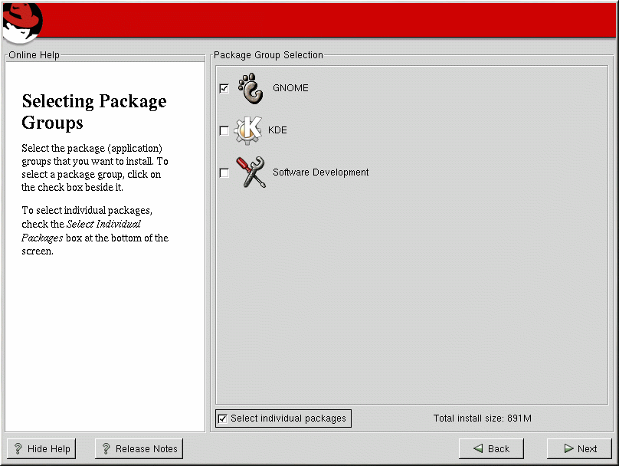This screenshot has height=466, width=619.
Task: Click the Total install size: 891M text
Action: pyautogui.click(x=483, y=418)
